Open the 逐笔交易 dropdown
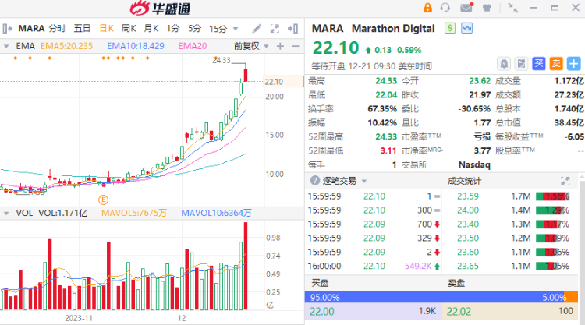585x325 pixels. (364, 181)
